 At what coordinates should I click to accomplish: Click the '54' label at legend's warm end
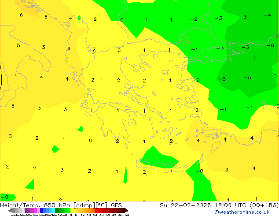tap(127, 215)
